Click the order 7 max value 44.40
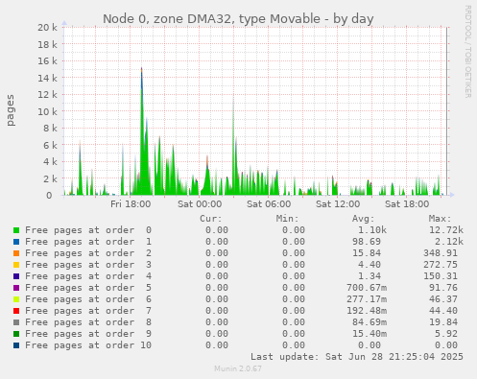477x379 pixels. pos(443,311)
